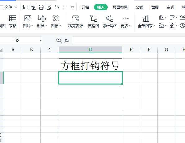
Task: Select column A header
Action: click(13, 50)
